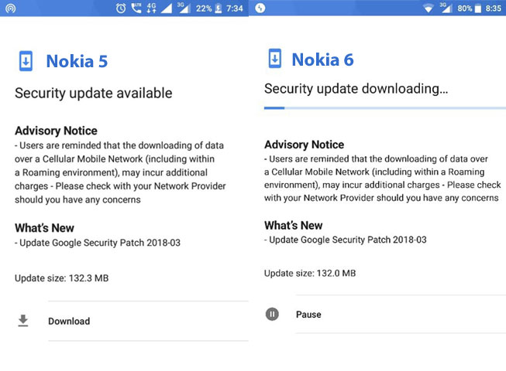Tap 'Security update downloading...' heading

[356, 88]
